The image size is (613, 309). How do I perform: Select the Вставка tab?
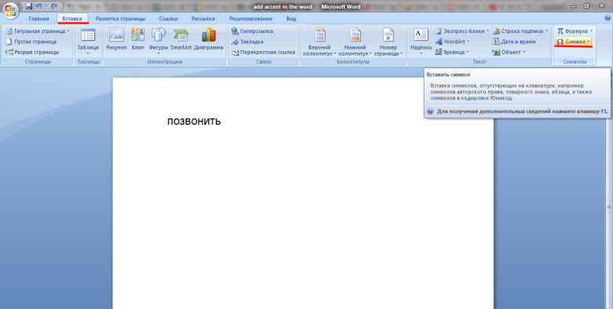coord(72,19)
